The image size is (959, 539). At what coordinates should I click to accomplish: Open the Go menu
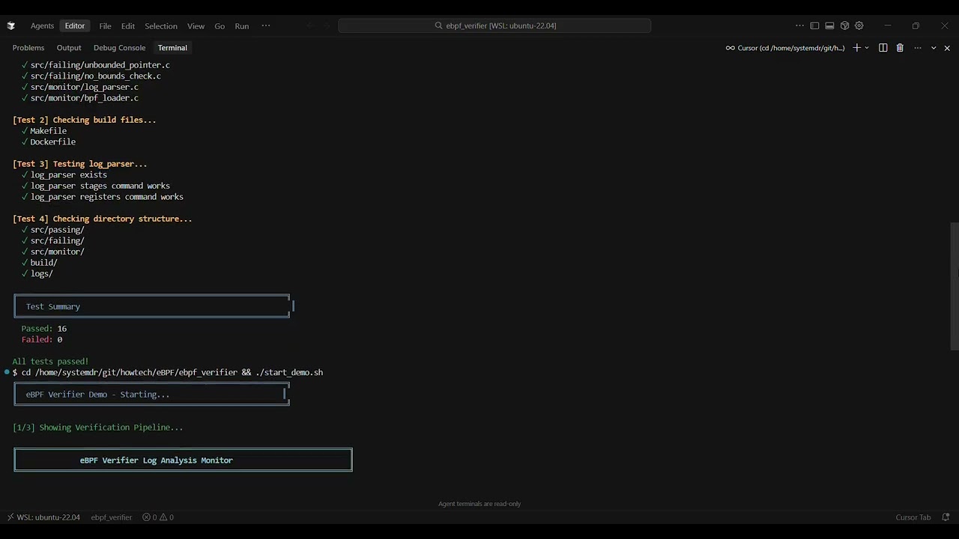point(220,25)
